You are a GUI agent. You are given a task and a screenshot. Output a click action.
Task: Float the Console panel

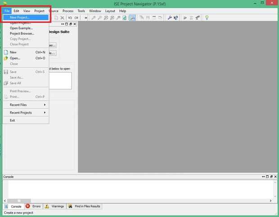[x=271, y=177]
